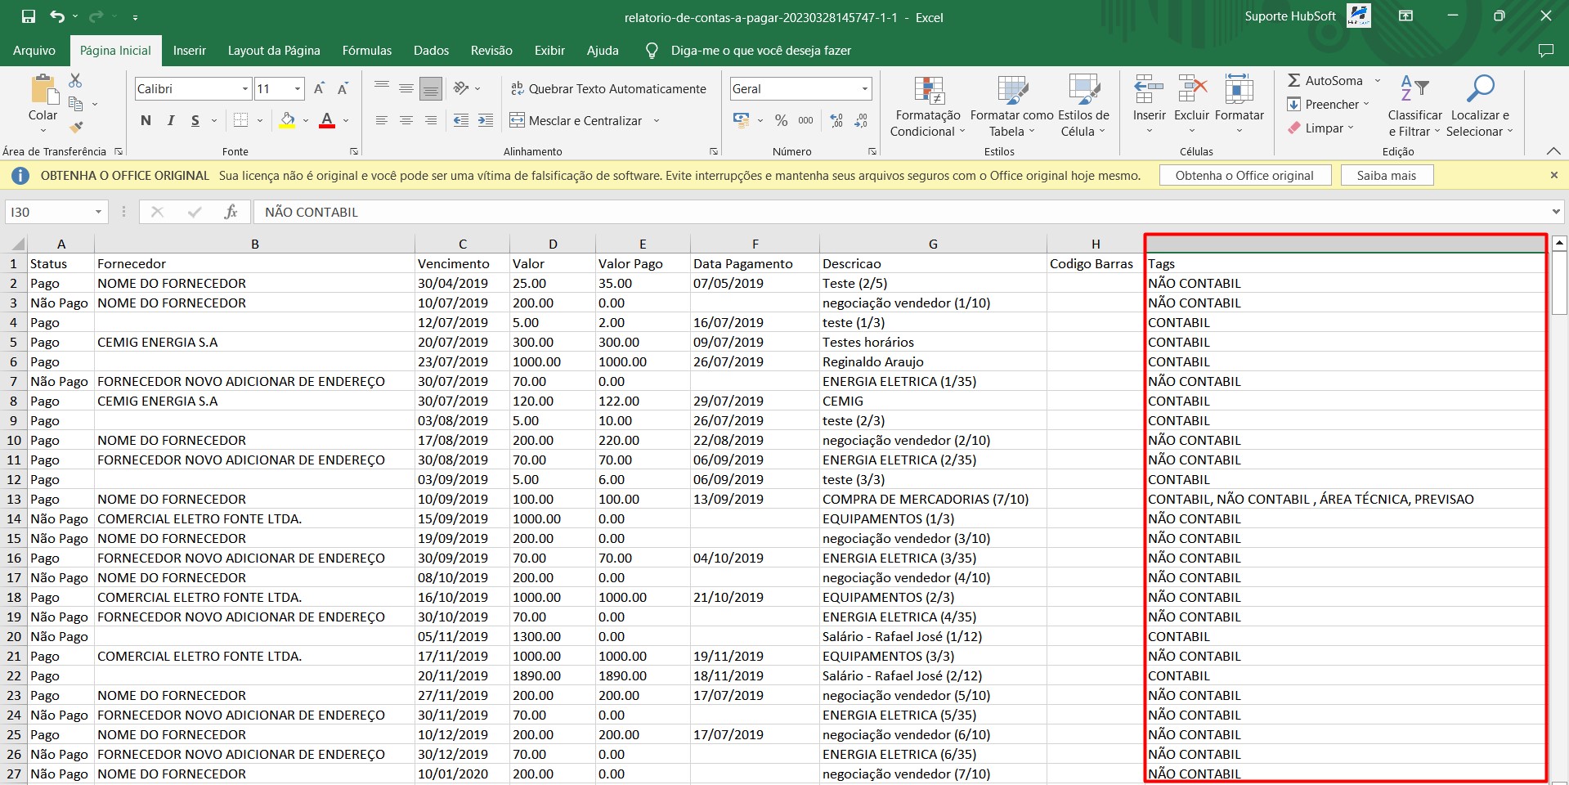
Task: Open Mesclar e Centralizar dropdown arrow
Action: pyautogui.click(x=656, y=121)
